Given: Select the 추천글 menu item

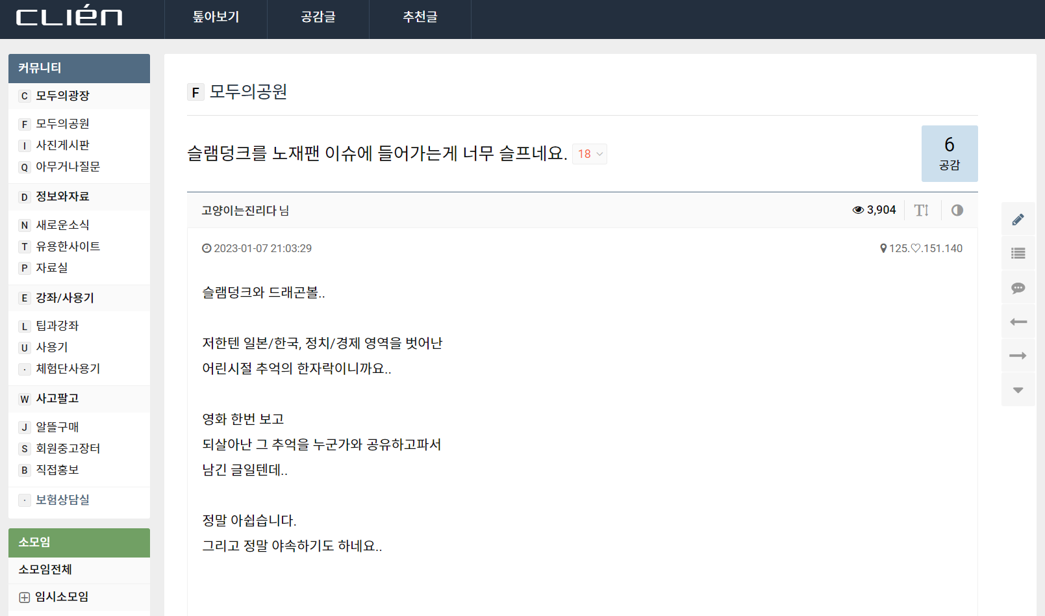Looking at the screenshot, I should pos(420,18).
